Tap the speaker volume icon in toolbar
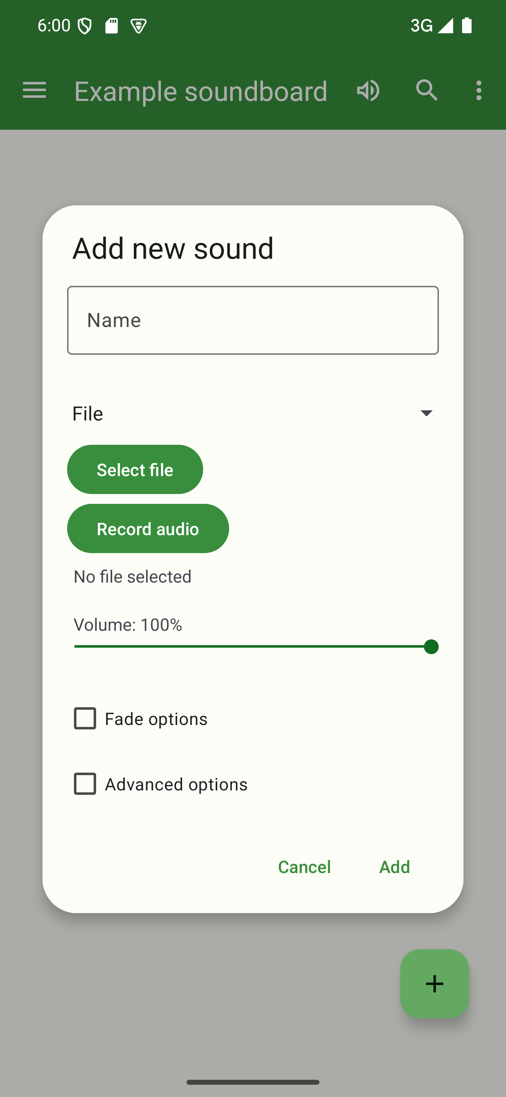Image resolution: width=506 pixels, height=1097 pixels. click(x=368, y=90)
